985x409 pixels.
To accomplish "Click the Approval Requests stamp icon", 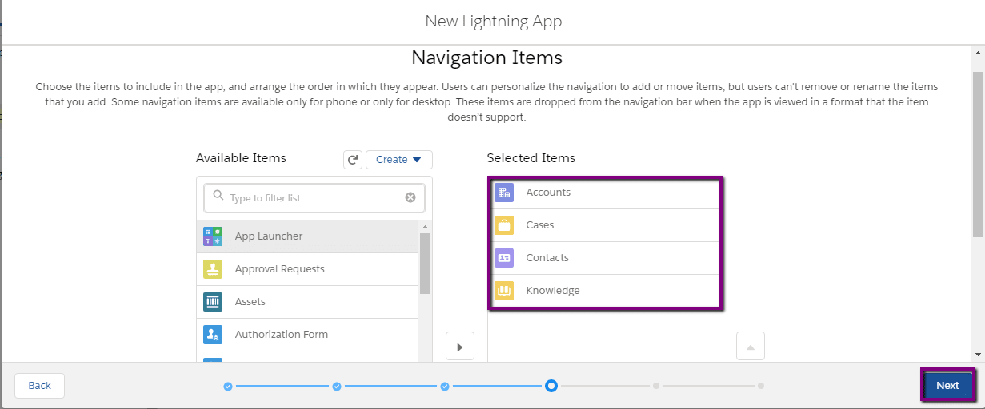I will click(x=213, y=269).
